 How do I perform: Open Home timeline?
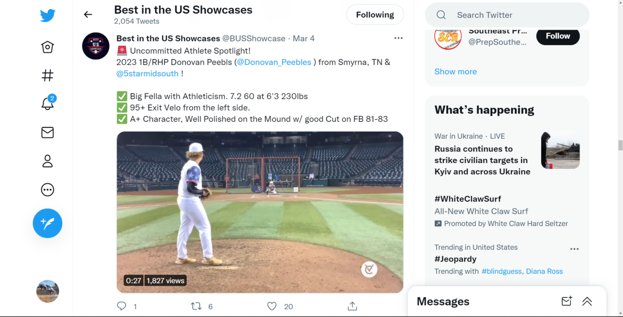click(x=47, y=47)
